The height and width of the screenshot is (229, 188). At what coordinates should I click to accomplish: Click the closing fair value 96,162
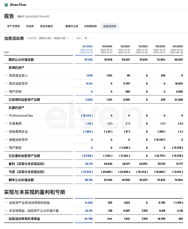[x=89, y=180]
